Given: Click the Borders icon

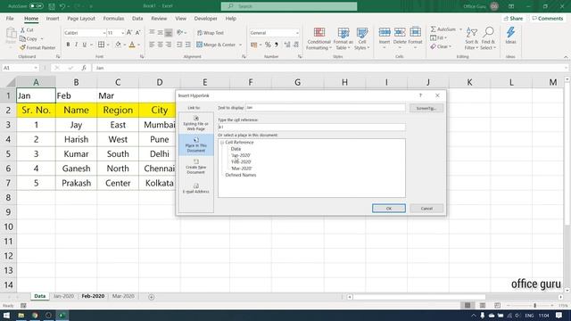Looking at the screenshot, I should [101, 45].
